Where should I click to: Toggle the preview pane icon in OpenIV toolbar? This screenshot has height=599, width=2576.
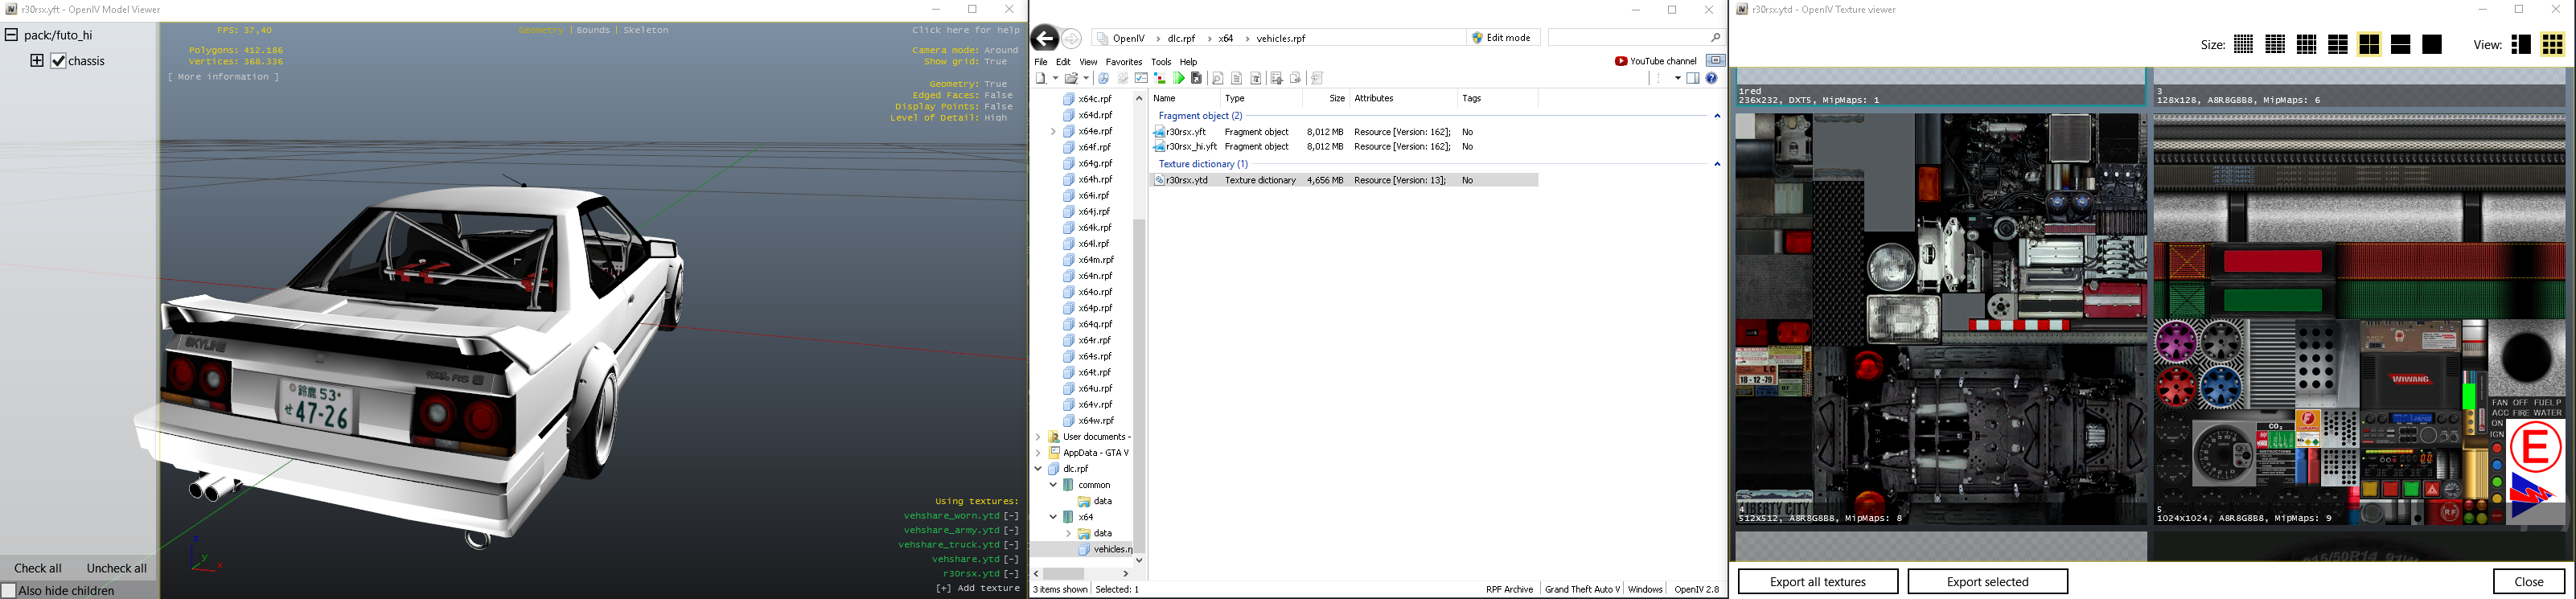click(1693, 78)
